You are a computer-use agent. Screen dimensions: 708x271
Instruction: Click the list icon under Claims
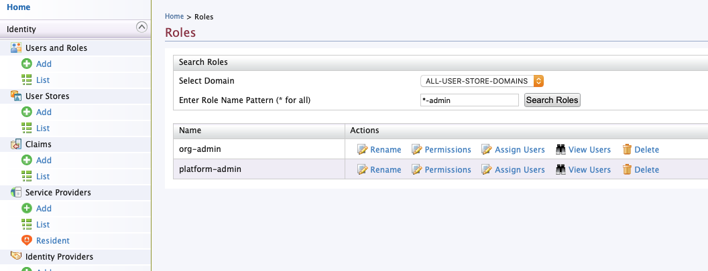coord(27,176)
